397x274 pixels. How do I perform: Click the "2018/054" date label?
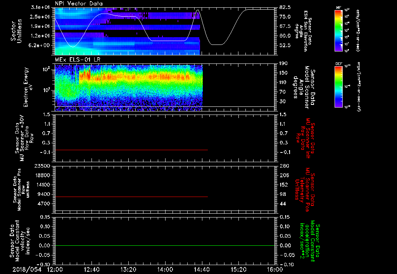pyautogui.click(x=27, y=269)
